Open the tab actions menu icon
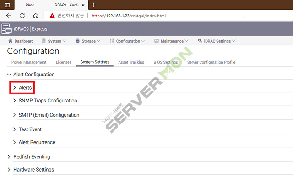 [x=7, y=5]
